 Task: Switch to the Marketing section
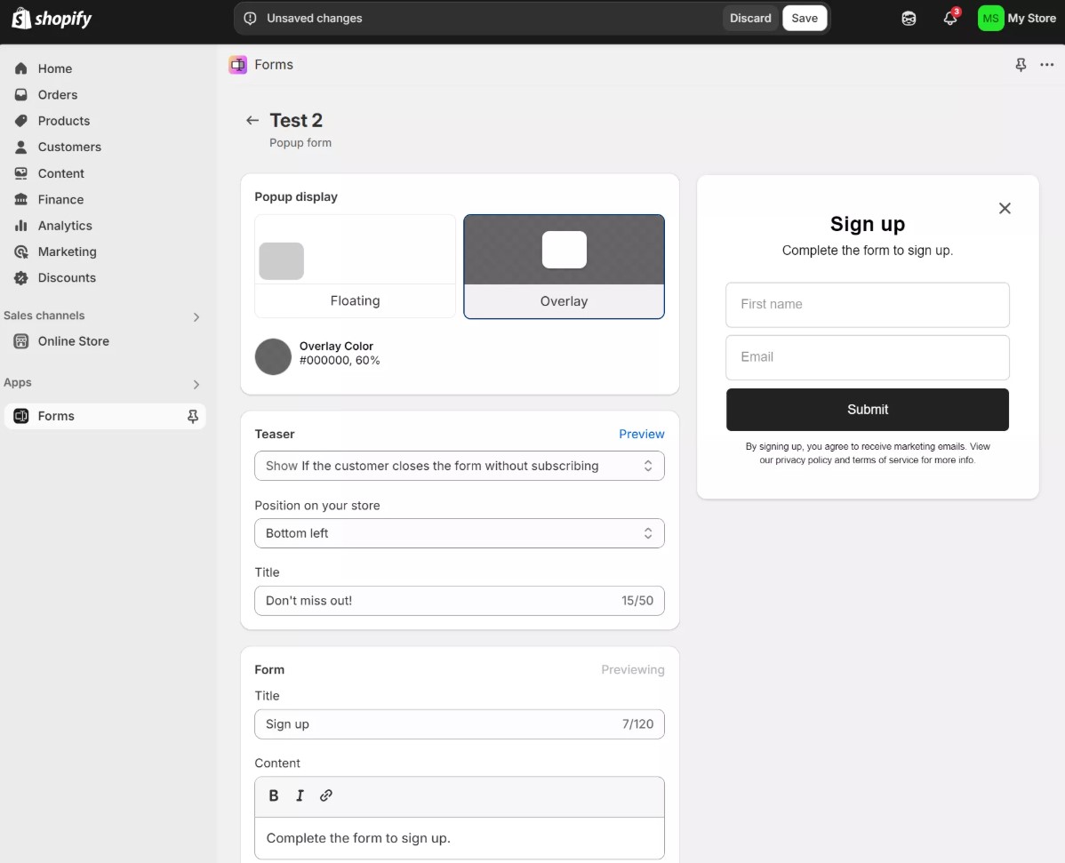tap(66, 252)
